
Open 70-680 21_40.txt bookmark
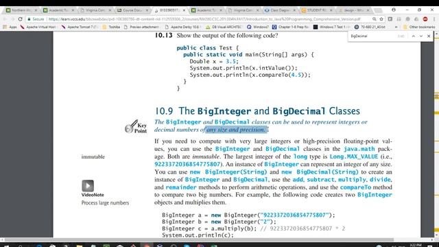coord(370,27)
